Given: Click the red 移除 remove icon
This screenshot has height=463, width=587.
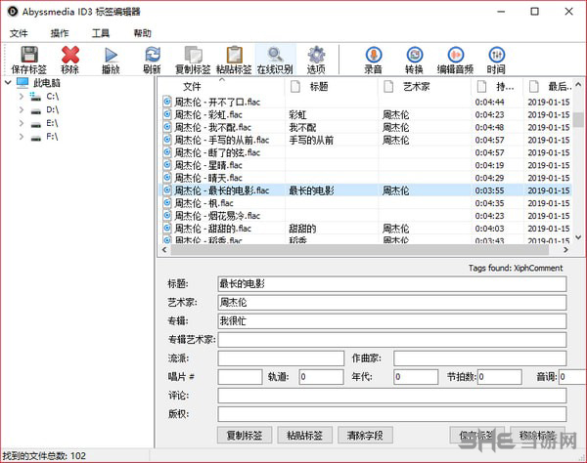Looking at the screenshot, I should tap(70, 55).
